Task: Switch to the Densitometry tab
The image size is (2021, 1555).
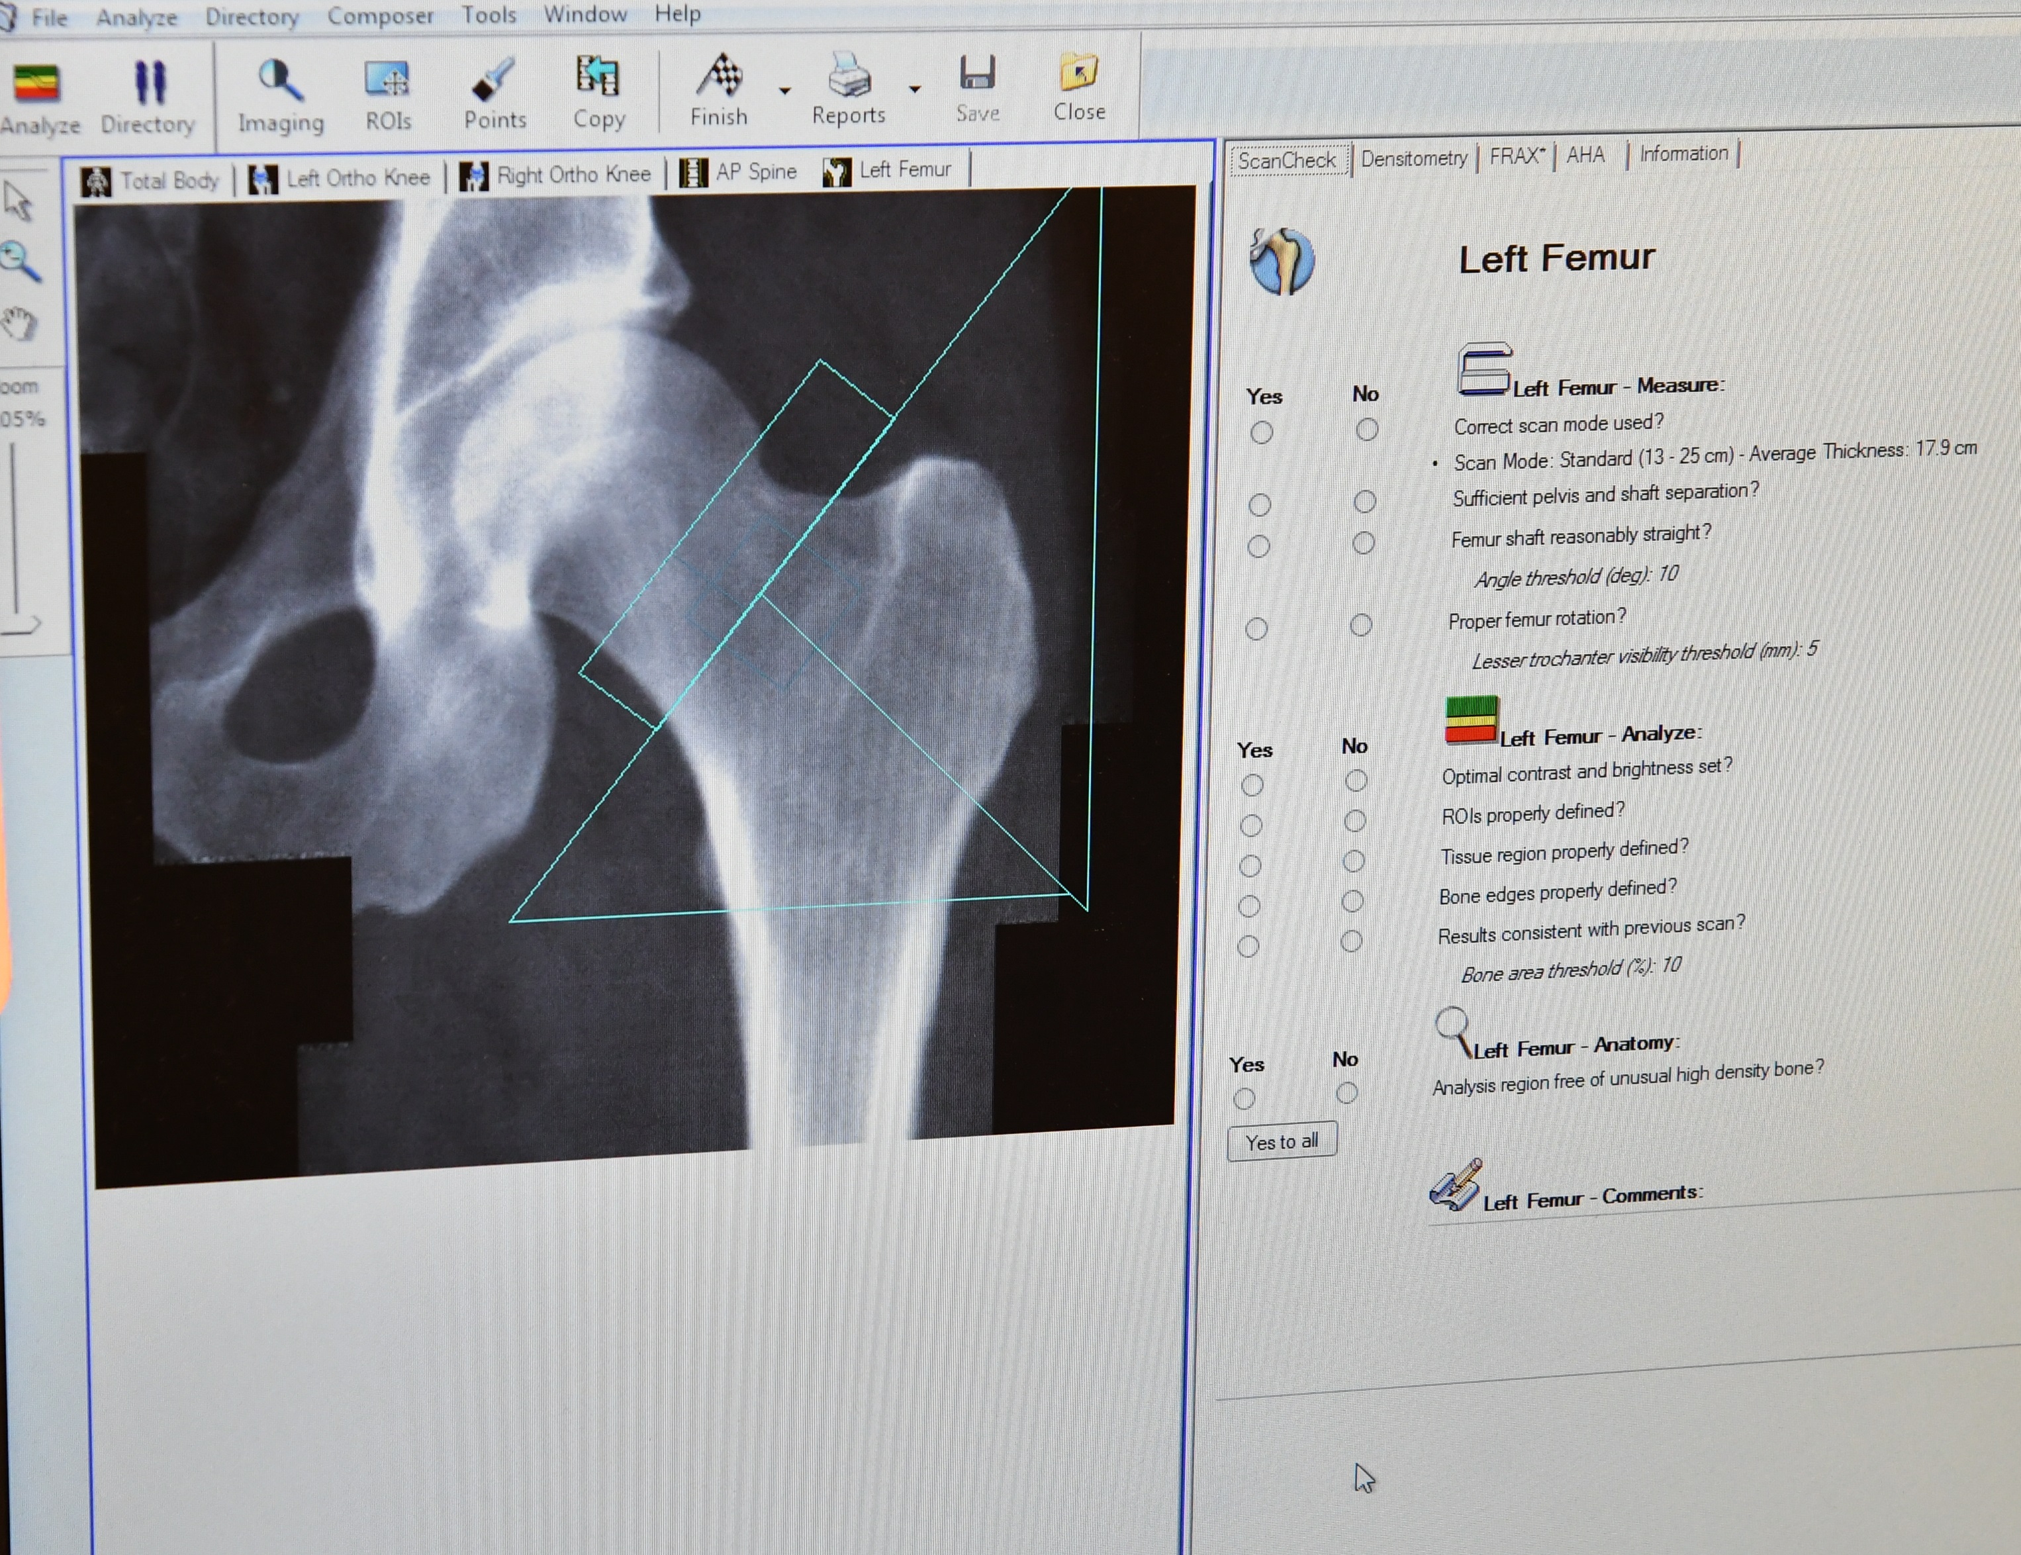Action: (x=1413, y=158)
